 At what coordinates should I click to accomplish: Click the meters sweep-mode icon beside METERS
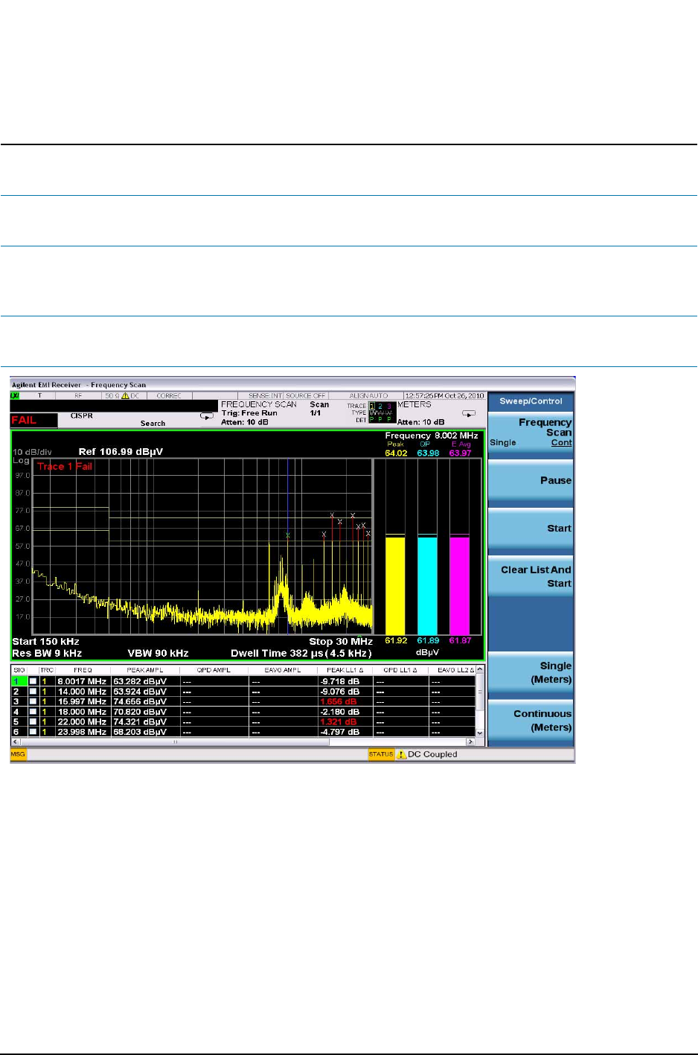tap(469, 413)
